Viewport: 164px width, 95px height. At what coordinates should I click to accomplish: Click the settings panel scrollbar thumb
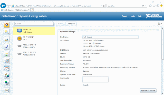(x=163, y=45)
